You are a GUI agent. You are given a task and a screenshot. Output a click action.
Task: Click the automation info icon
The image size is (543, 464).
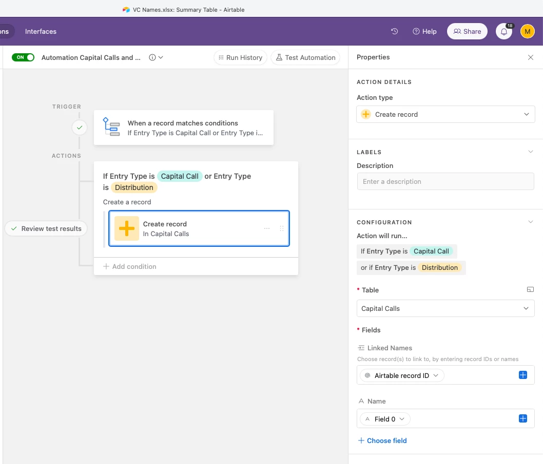click(152, 57)
